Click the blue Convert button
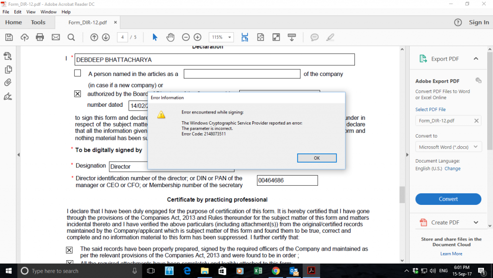The width and height of the screenshot is (493, 278). pos(448,199)
